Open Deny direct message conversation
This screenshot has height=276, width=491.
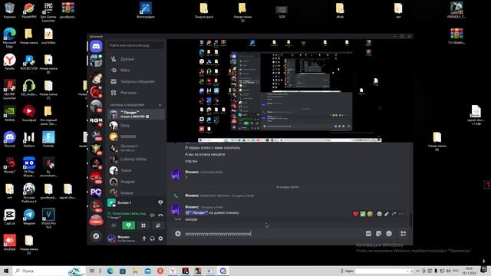click(x=137, y=126)
